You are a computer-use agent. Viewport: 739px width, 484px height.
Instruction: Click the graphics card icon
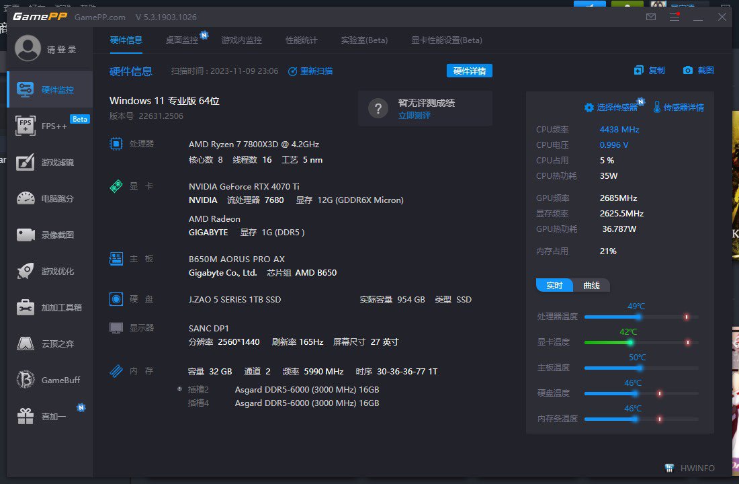point(116,186)
